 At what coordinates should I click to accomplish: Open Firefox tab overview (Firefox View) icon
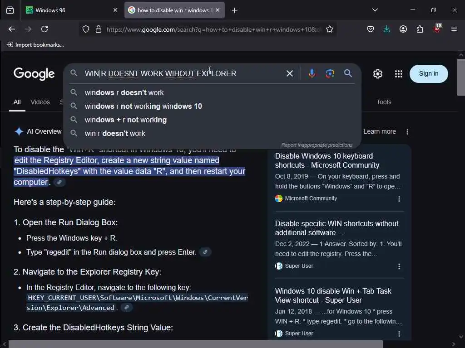pyautogui.click(x=10, y=10)
